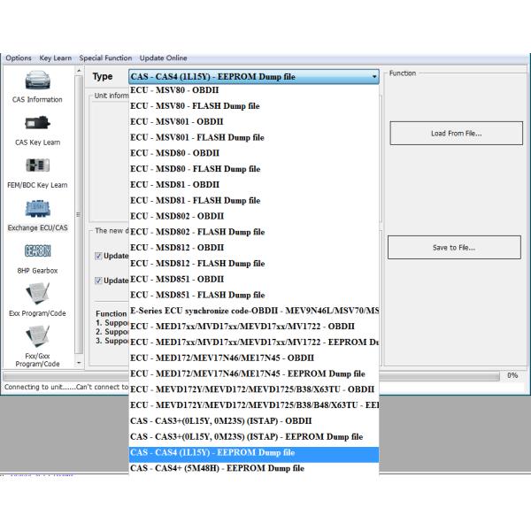
Task: Select ECU - MSV801 - OBDII entry
Action: [x=254, y=122]
